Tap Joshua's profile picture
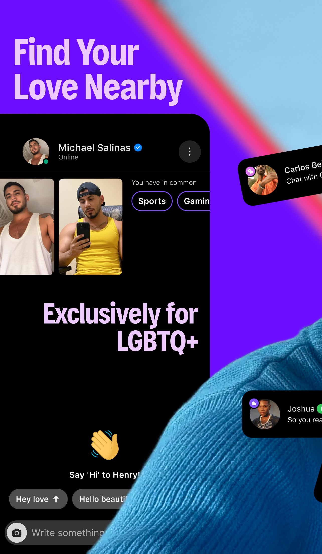Image resolution: width=322 pixels, height=554 pixels. click(265, 414)
